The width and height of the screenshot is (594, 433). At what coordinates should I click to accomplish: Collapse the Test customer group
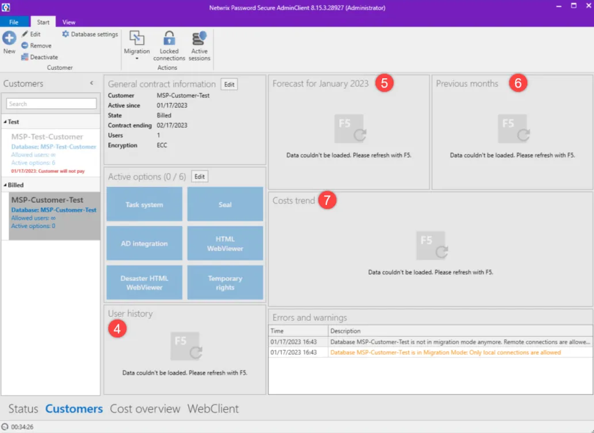point(5,121)
